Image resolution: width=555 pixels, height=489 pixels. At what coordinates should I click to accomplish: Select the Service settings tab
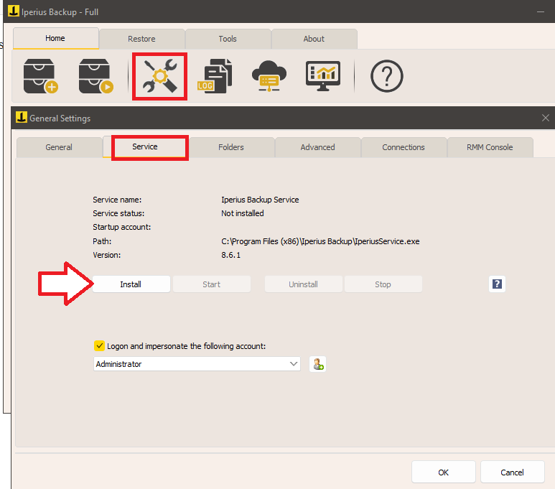[x=145, y=146]
